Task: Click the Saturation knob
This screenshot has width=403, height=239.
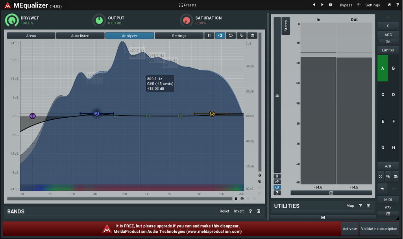Action: pos(187,20)
